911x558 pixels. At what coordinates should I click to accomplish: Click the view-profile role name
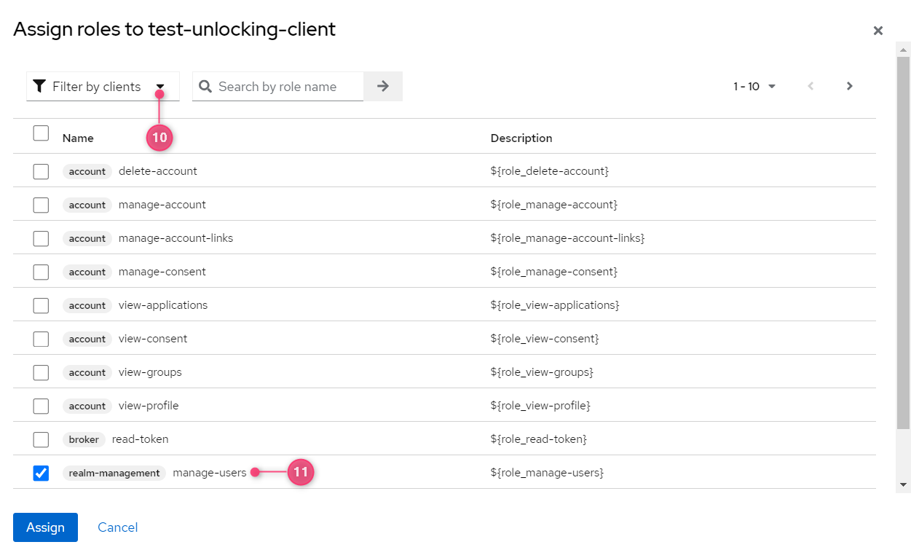[x=149, y=406]
